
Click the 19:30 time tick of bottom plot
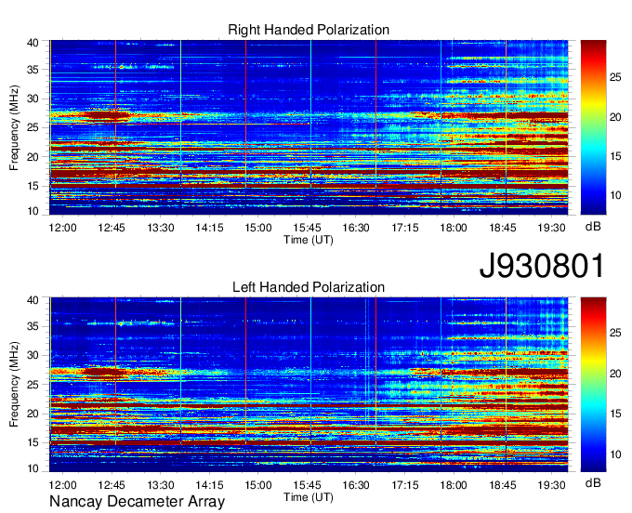click(551, 485)
